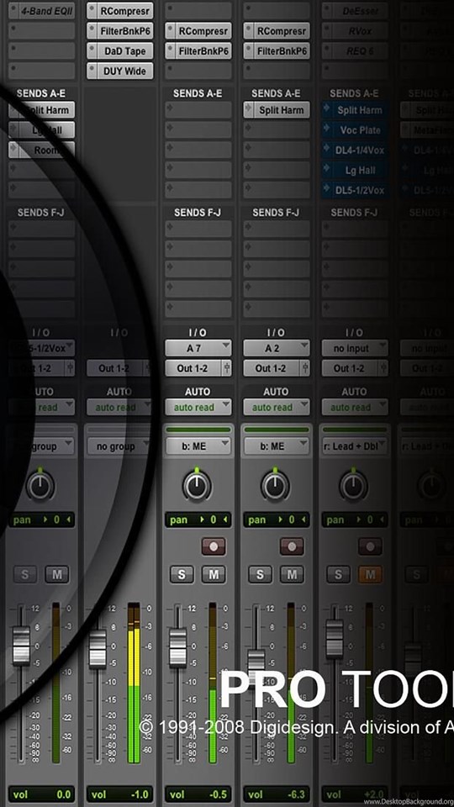This screenshot has width=454, height=807.
Task: Click the fader on the -6.3 volume track
Action: [256, 659]
